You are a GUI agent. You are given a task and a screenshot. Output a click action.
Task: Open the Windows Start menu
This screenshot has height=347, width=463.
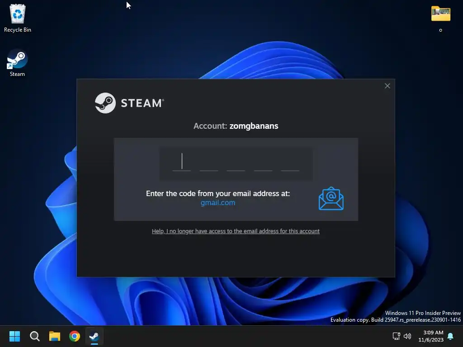click(x=14, y=336)
